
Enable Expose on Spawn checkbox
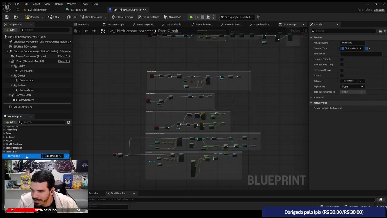click(x=342, y=70)
